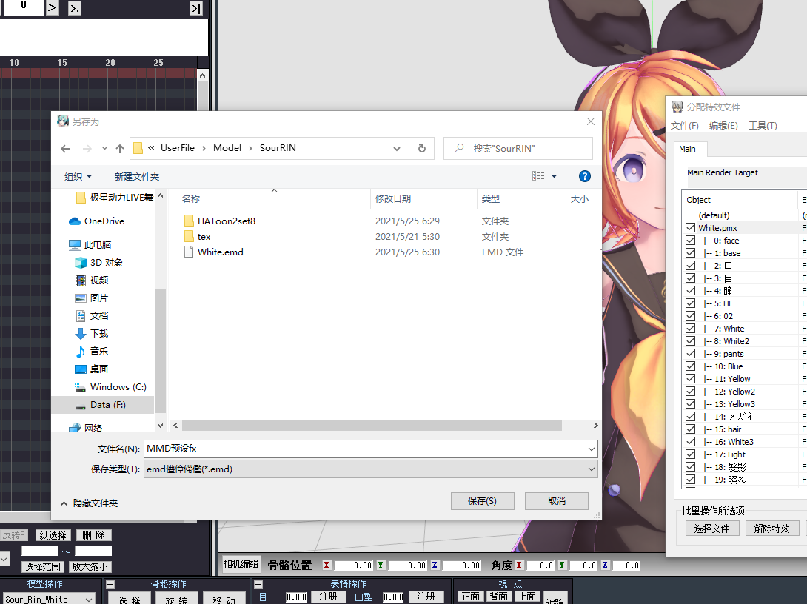Open the dialog help question-mark icon
This screenshot has width=807, height=604.
pyautogui.click(x=585, y=176)
